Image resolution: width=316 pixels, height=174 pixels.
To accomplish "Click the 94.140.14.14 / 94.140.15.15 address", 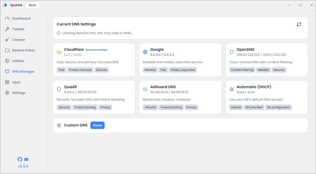I will pos(169,92).
